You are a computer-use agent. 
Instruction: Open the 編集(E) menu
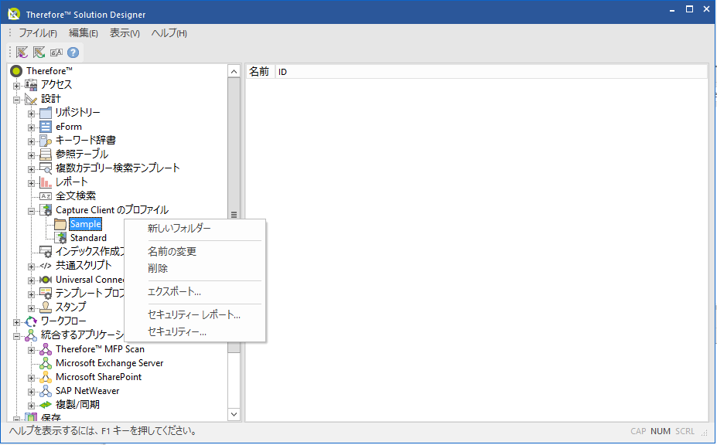point(84,33)
